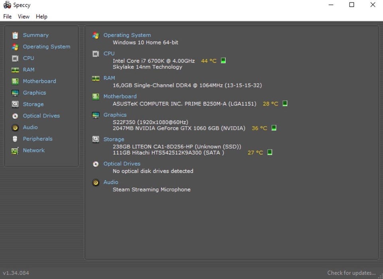Select Summary in the sidebar

36,35
